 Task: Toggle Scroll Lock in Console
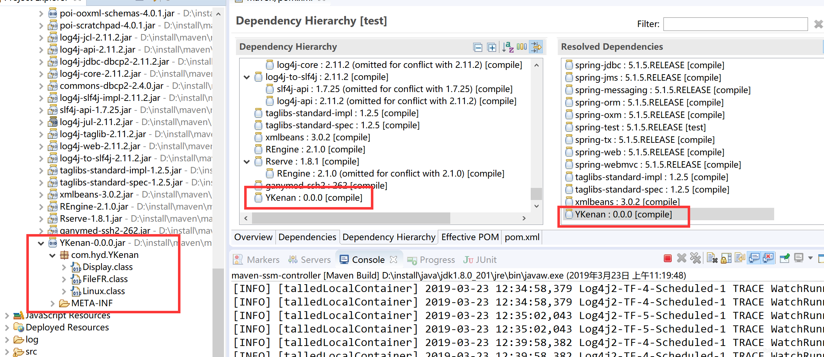[x=726, y=258]
